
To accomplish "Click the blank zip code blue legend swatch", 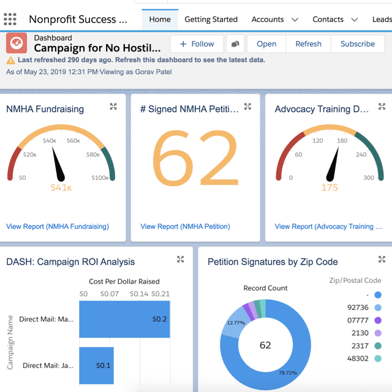I will pos(378,295).
